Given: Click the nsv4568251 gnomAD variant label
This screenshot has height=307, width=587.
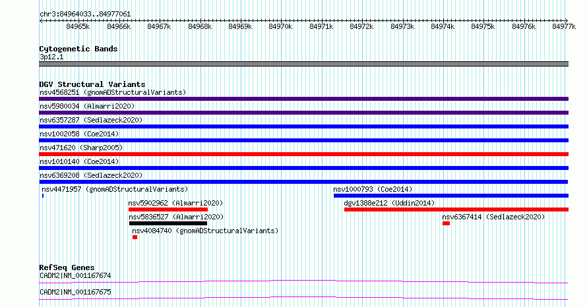Looking at the screenshot, I should pyautogui.click(x=113, y=92).
